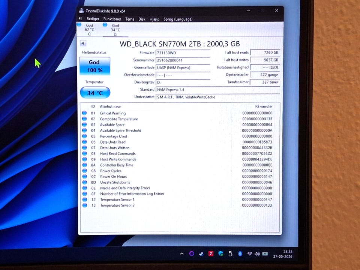Viewport: 360px width, 270px height.
Task: Click the Serienummer field 251662800041
Action: [x=183, y=60]
